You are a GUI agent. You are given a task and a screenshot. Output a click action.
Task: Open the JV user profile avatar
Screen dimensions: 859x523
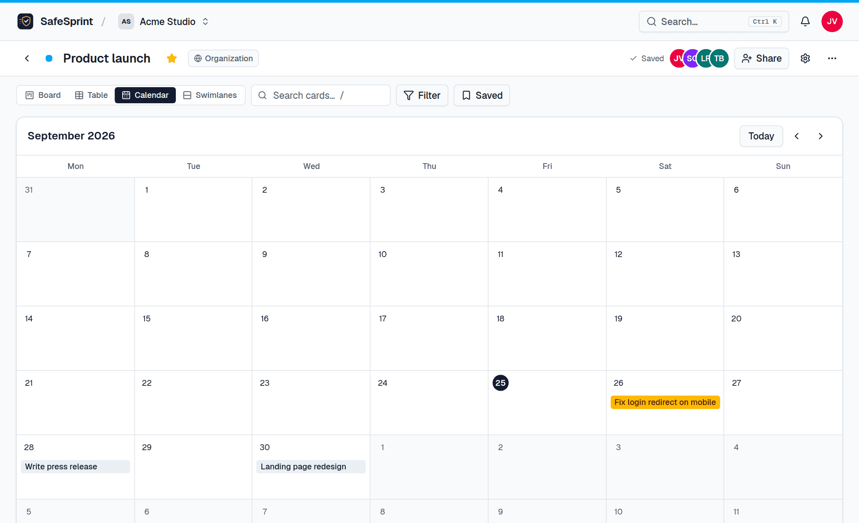[832, 21]
